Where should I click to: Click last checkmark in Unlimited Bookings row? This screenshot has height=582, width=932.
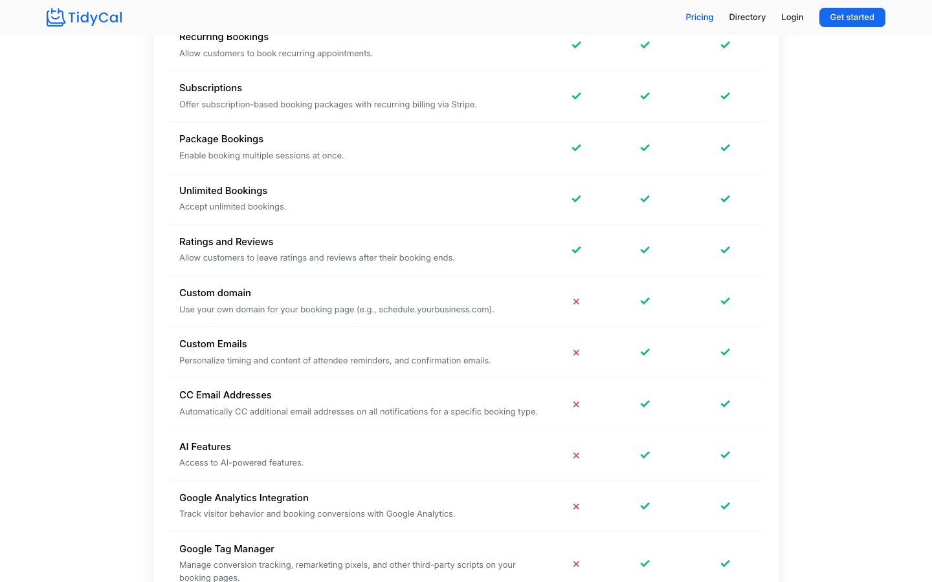725,199
